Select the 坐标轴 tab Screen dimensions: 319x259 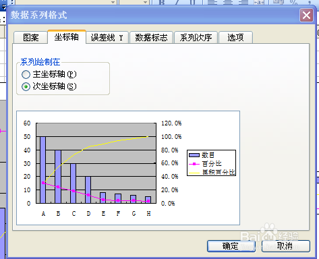[67, 36]
